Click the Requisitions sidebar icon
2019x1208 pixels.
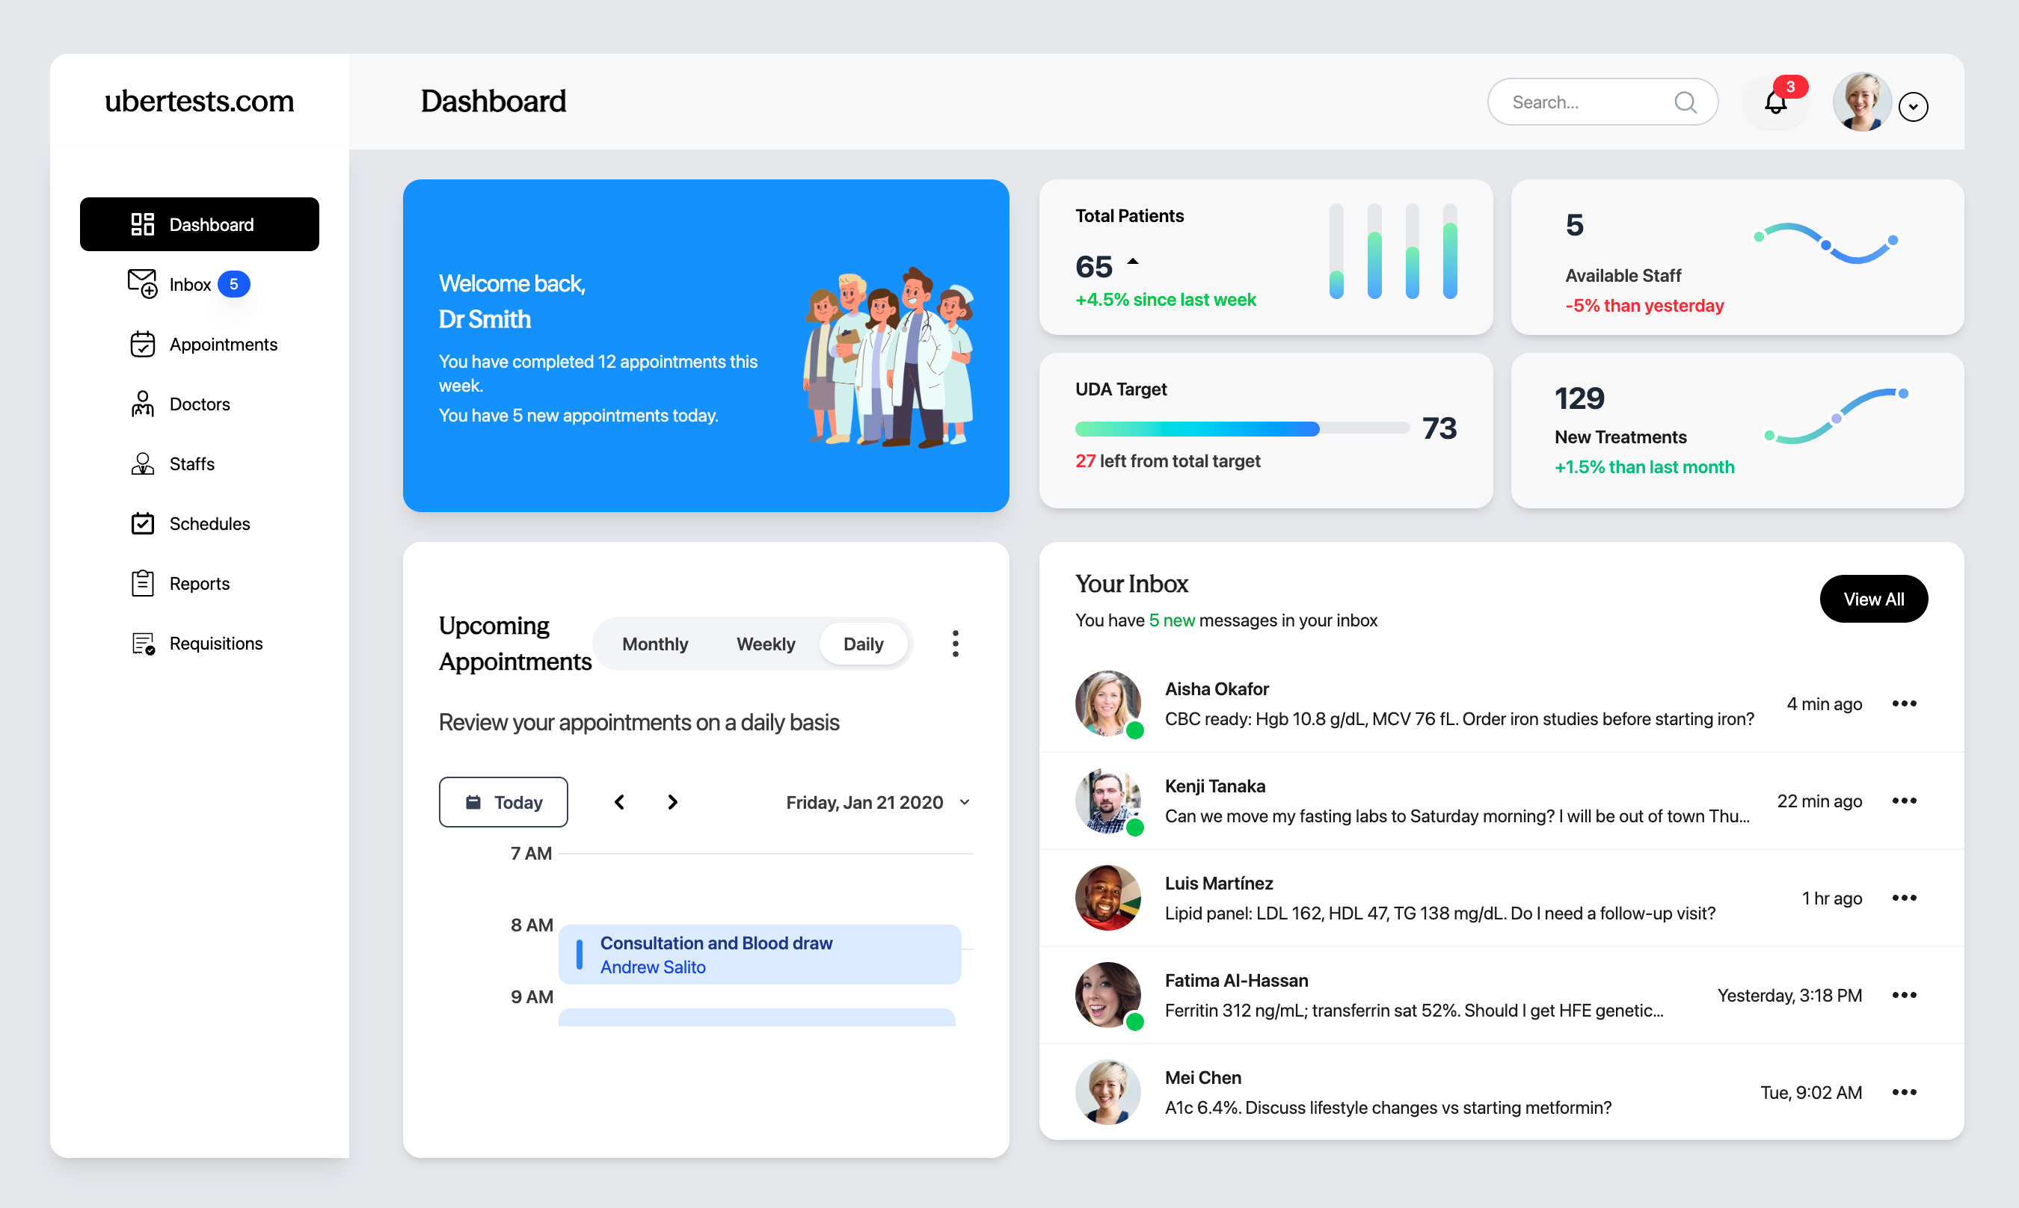pyautogui.click(x=143, y=643)
